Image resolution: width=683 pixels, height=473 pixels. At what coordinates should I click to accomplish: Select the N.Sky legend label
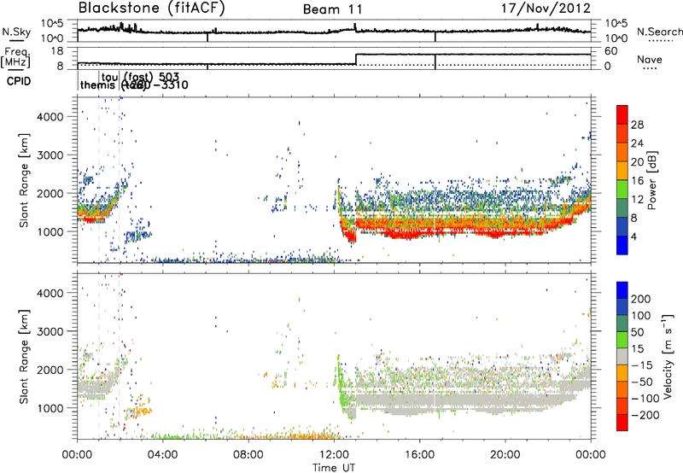pyautogui.click(x=16, y=32)
